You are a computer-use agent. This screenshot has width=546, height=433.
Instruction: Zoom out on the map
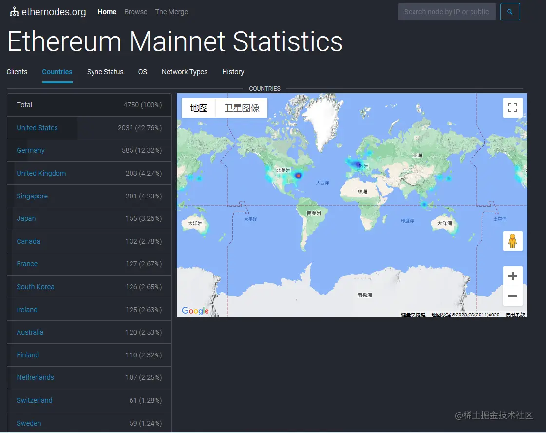(512, 296)
